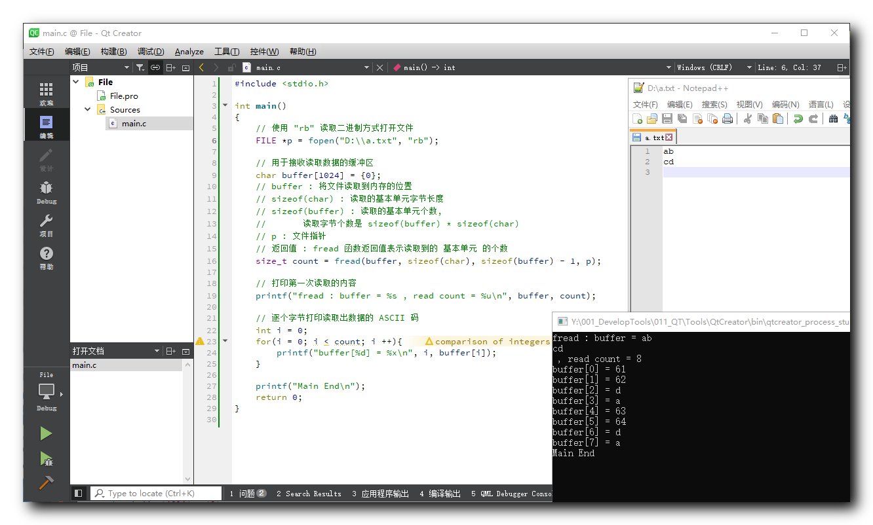Fold the main() function at line 3
Viewport: 873px width, 525px height.
(x=225, y=105)
